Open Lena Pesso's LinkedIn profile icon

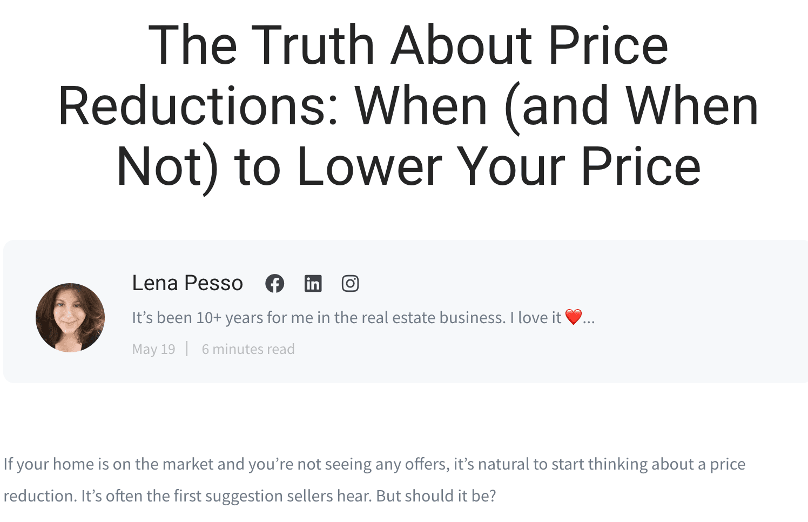(x=313, y=283)
